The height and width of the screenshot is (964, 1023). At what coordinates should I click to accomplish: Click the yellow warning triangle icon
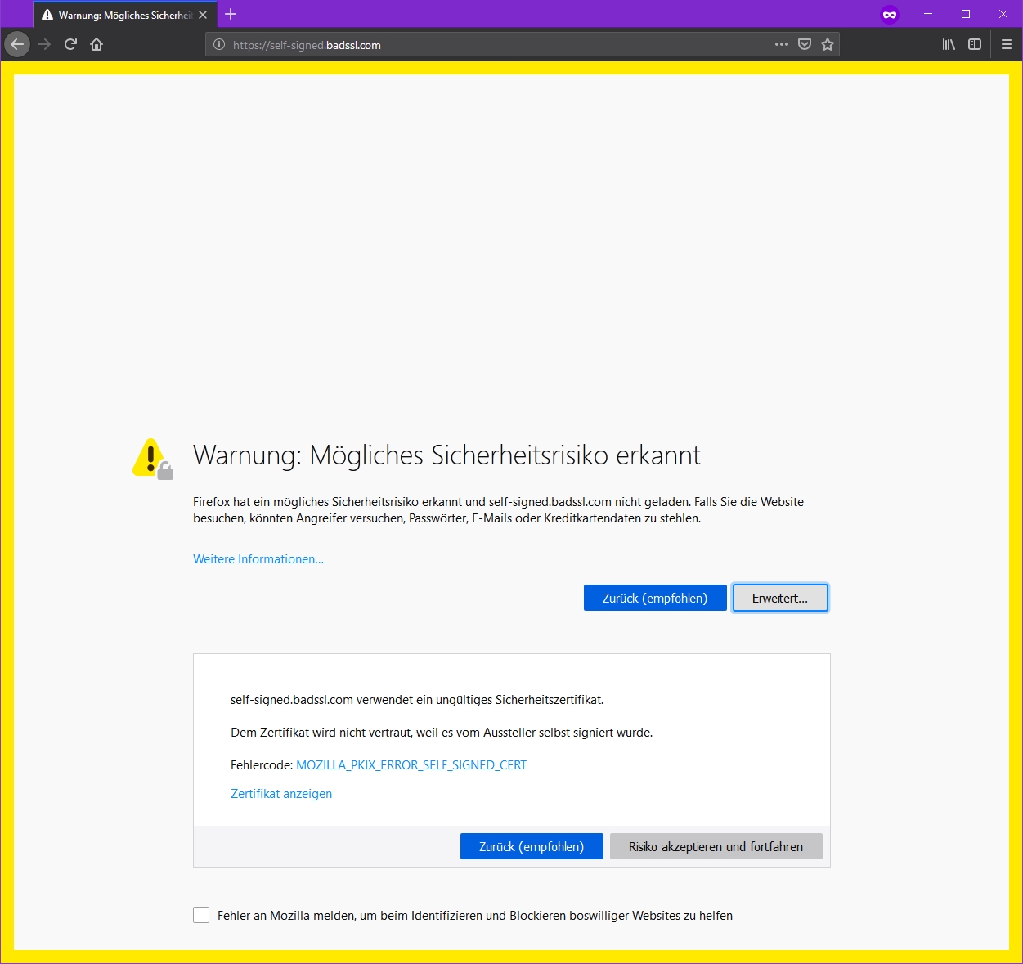(152, 458)
